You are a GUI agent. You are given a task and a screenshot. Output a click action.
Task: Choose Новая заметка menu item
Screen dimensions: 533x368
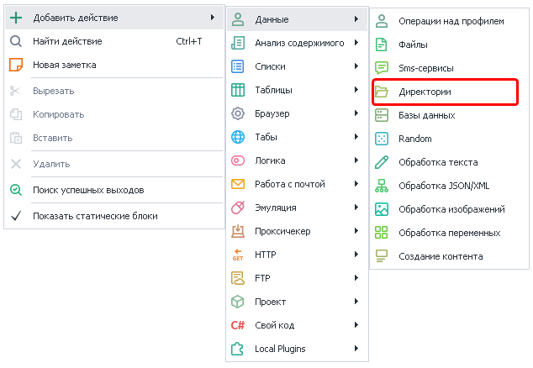pyautogui.click(x=64, y=65)
